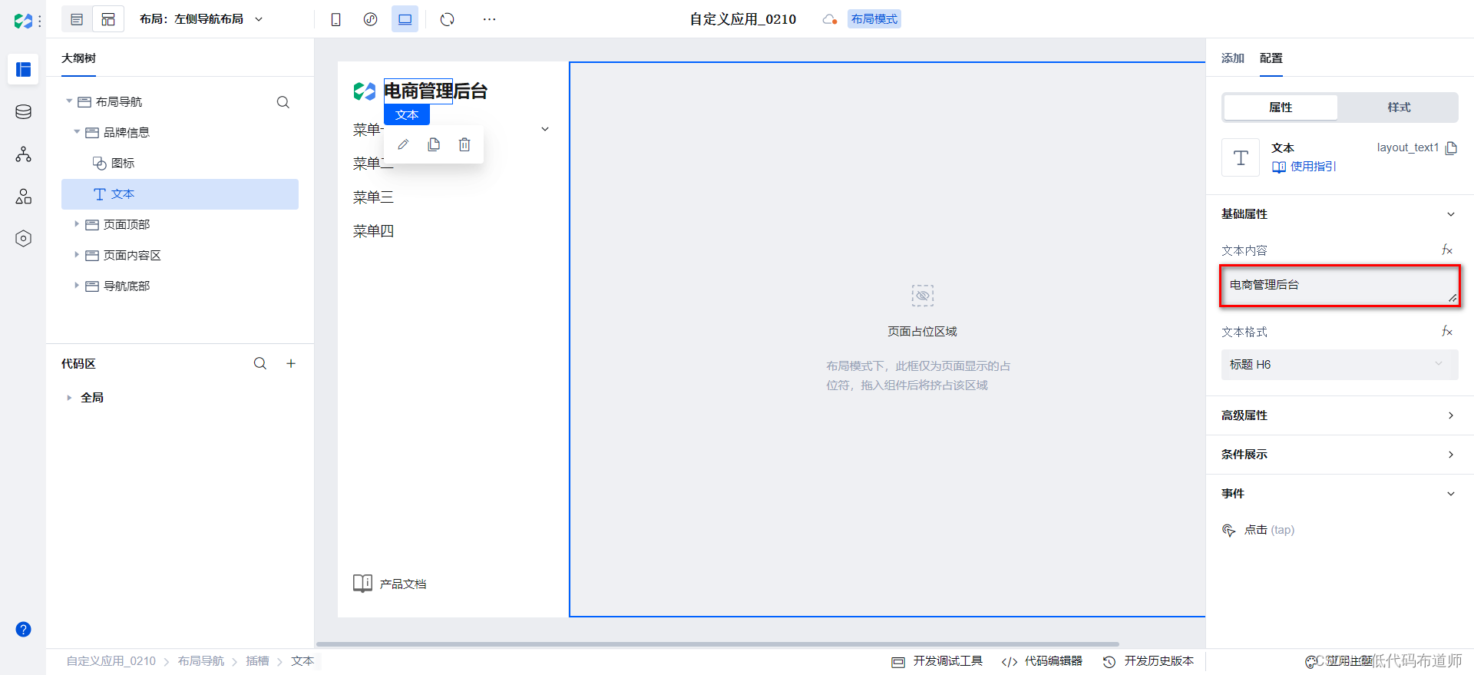Open the 使用指引 link
Image resolution: width=1474 pixels, height=675 pixels.
click(x=1304, y=167)
